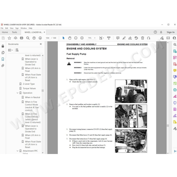This screenshot has width=177, height=177.
Task: Open Torque Values bookmark
Action: coord(29,88)
